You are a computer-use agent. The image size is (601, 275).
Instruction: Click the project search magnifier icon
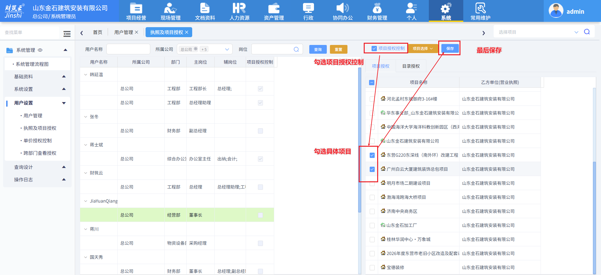pos(587,32)
